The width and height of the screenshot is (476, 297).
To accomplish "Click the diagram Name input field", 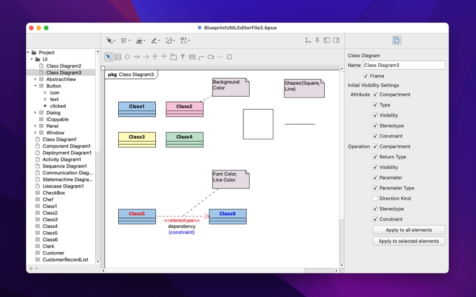I will tap(404, 65).
